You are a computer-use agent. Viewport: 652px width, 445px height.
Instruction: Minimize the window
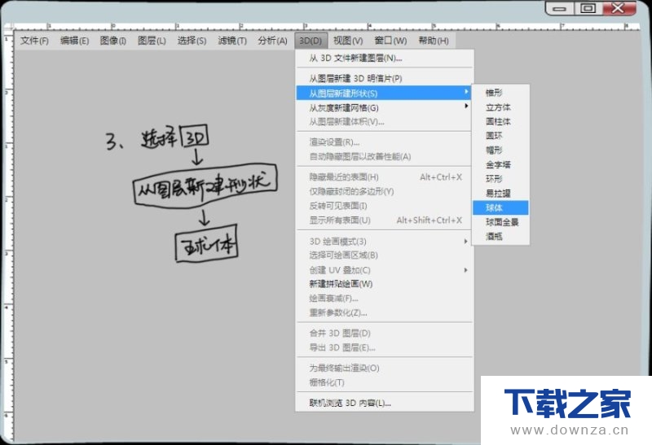(560, 8)
